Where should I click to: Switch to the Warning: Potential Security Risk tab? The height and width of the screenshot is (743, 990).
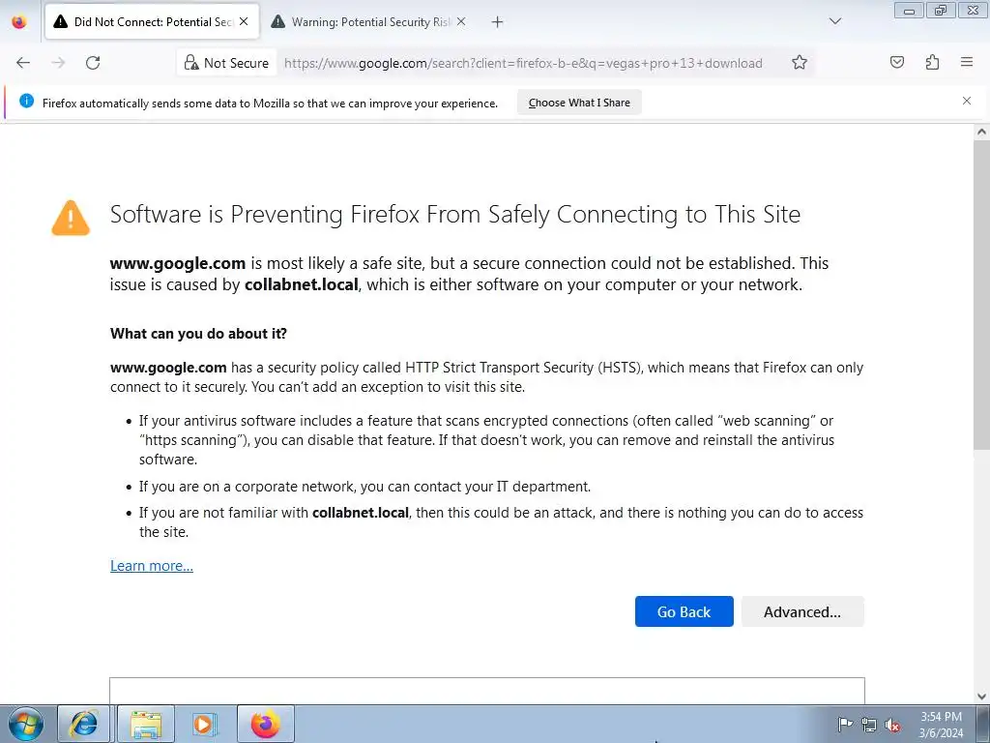tap(369, 22)
